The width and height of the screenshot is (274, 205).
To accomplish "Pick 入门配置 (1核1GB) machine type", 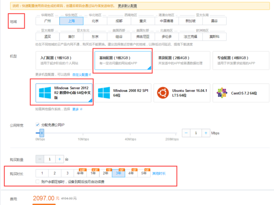I will [64, 61].
